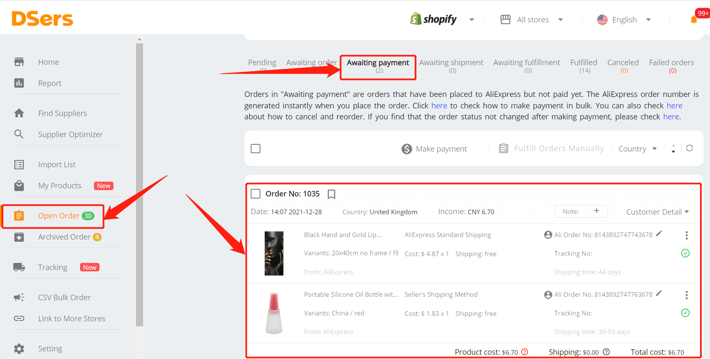Click the refresh orders icon
This screenshot has height=359, width=710.
click(689, 148)
